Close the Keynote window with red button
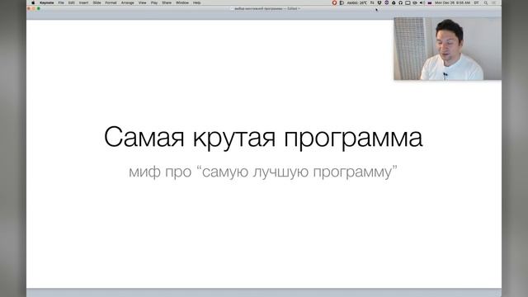This screenshot has width=528, height=297. [x=29, y=8]
